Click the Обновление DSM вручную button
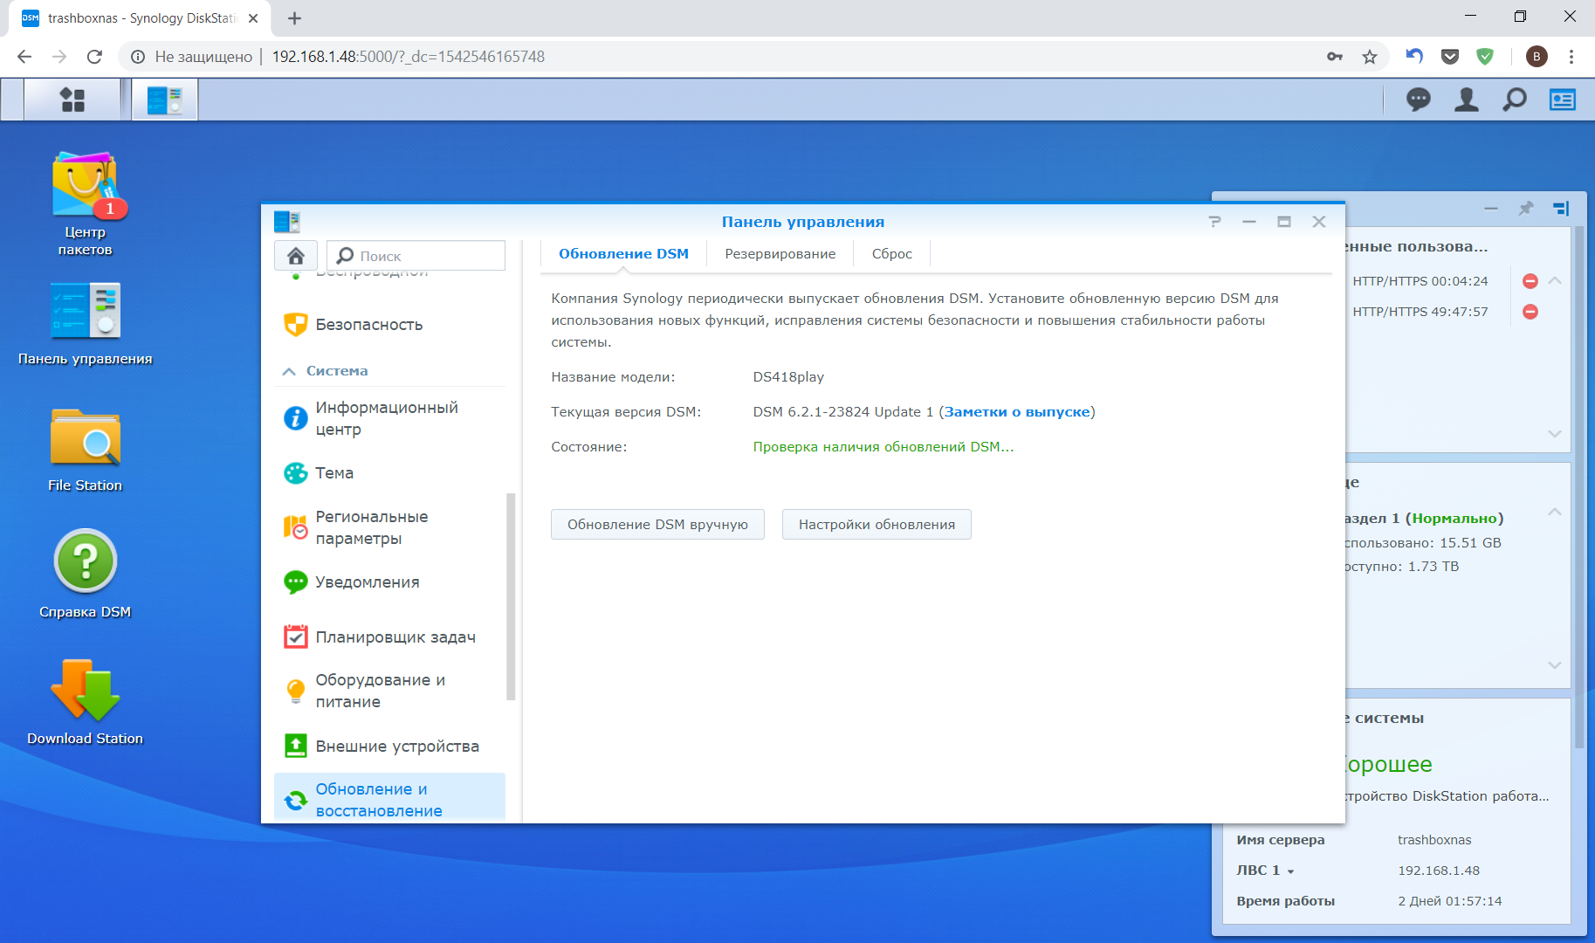This screenshot has width=1595, height=943. point(657,525)
